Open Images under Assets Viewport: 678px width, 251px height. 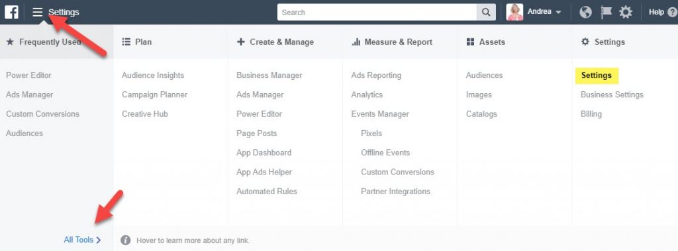[x=479, y=94]
